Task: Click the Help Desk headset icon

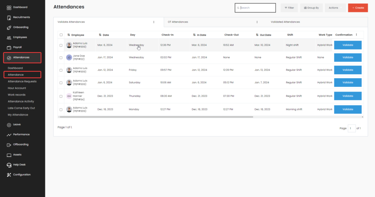Action: click(x=9, y=165)
